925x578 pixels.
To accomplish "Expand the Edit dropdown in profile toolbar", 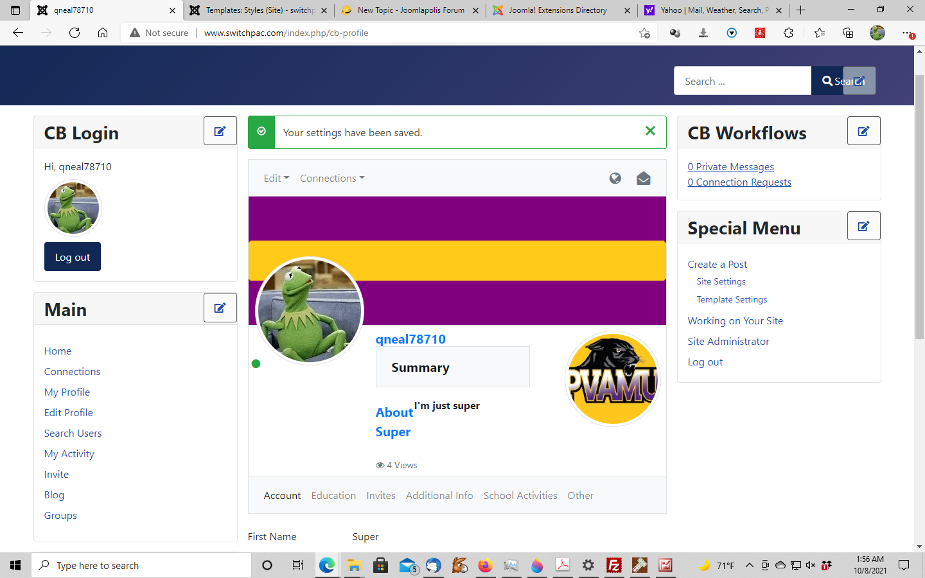I will (x=276, y=179).
